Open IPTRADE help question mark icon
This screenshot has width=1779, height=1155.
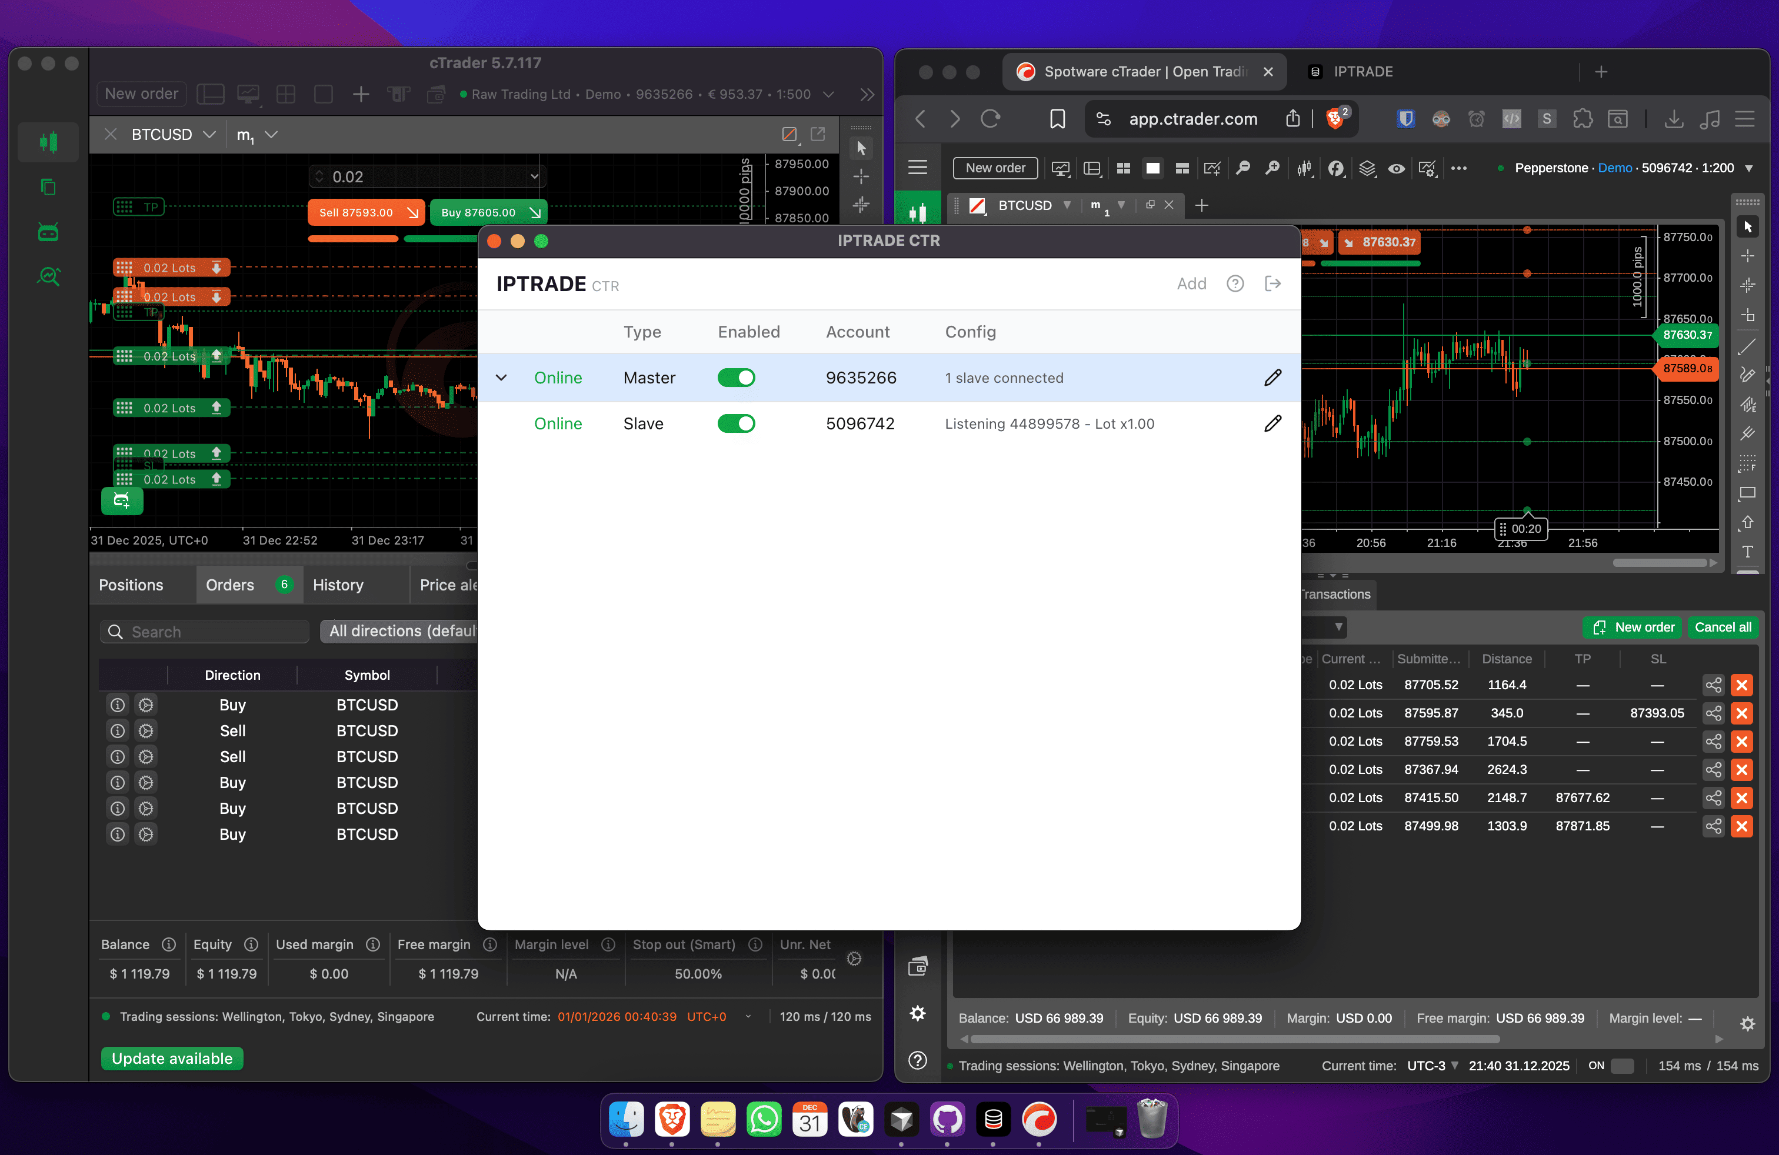[x=1235, y=284]
